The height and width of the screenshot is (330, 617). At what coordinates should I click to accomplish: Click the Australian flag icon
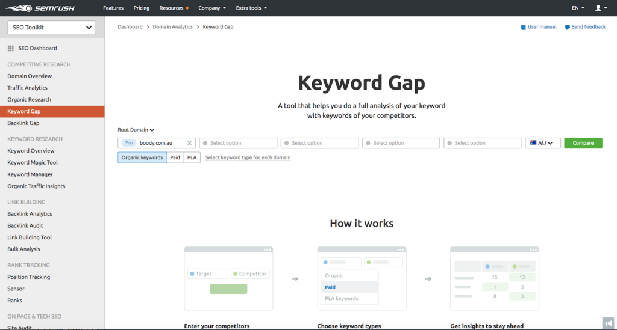pyautogui.click(x=533, y=143)
